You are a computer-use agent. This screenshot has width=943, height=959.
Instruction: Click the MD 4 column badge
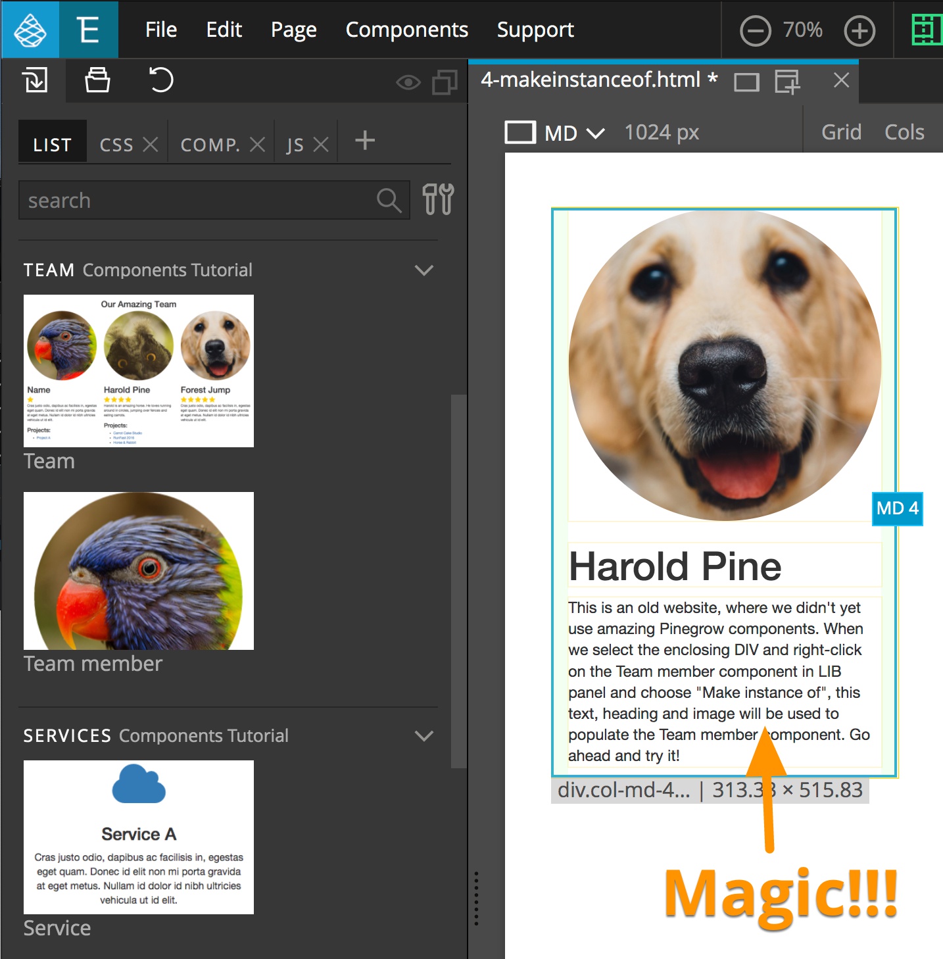(x=898, y=508)
